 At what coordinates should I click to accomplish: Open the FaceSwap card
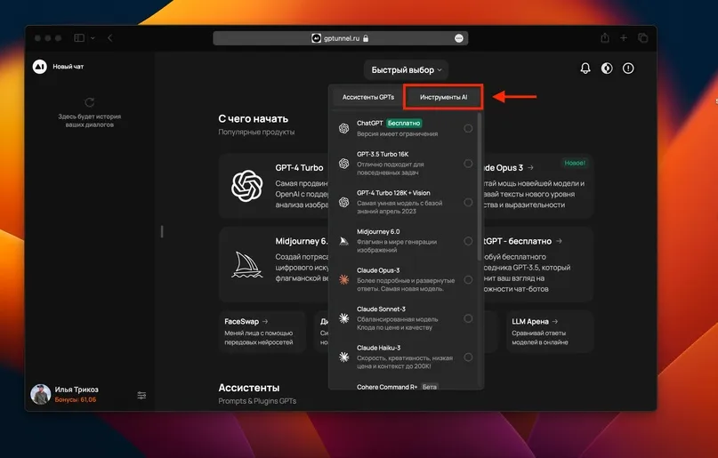pos(262,332)
